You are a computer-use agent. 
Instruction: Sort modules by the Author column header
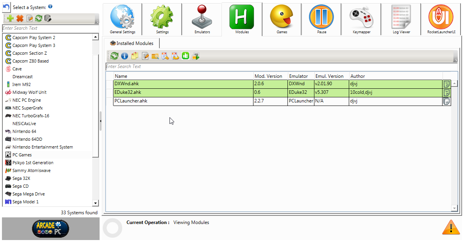395,76
